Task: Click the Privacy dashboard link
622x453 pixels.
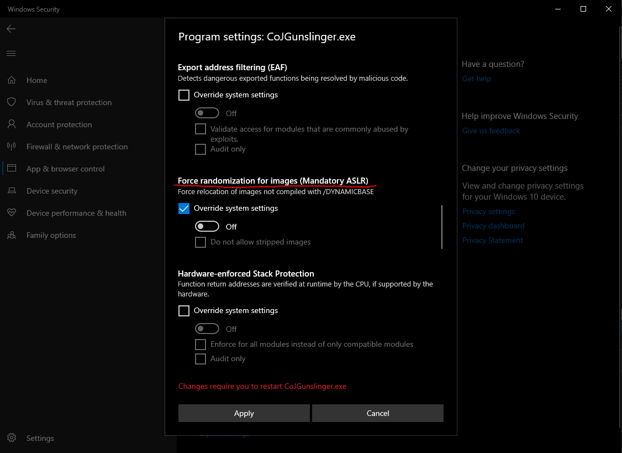Action: click(493, 226)
